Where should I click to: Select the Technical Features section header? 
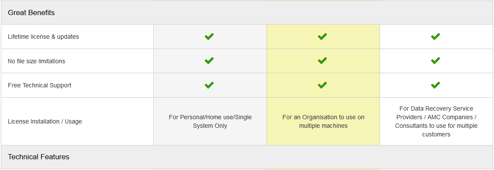(x=247, y=157)
